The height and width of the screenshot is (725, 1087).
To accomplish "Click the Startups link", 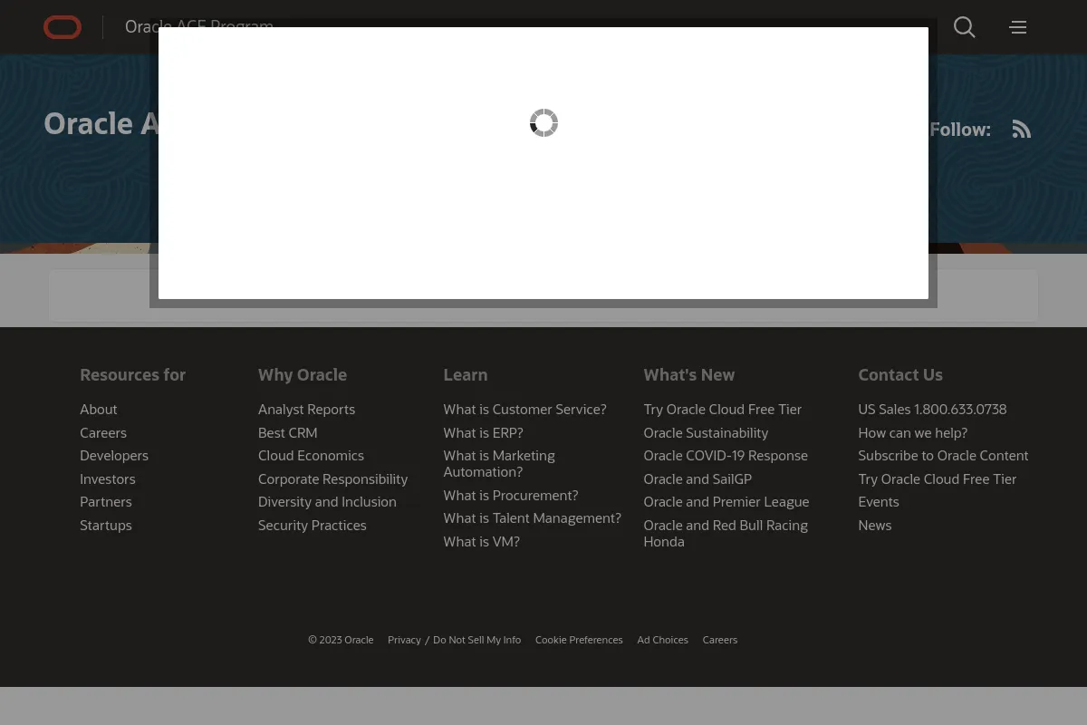I will point(106,526).
